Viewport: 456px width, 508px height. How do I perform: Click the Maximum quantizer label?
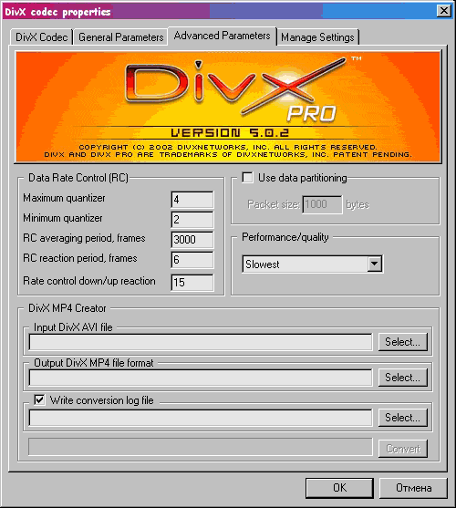64,198
